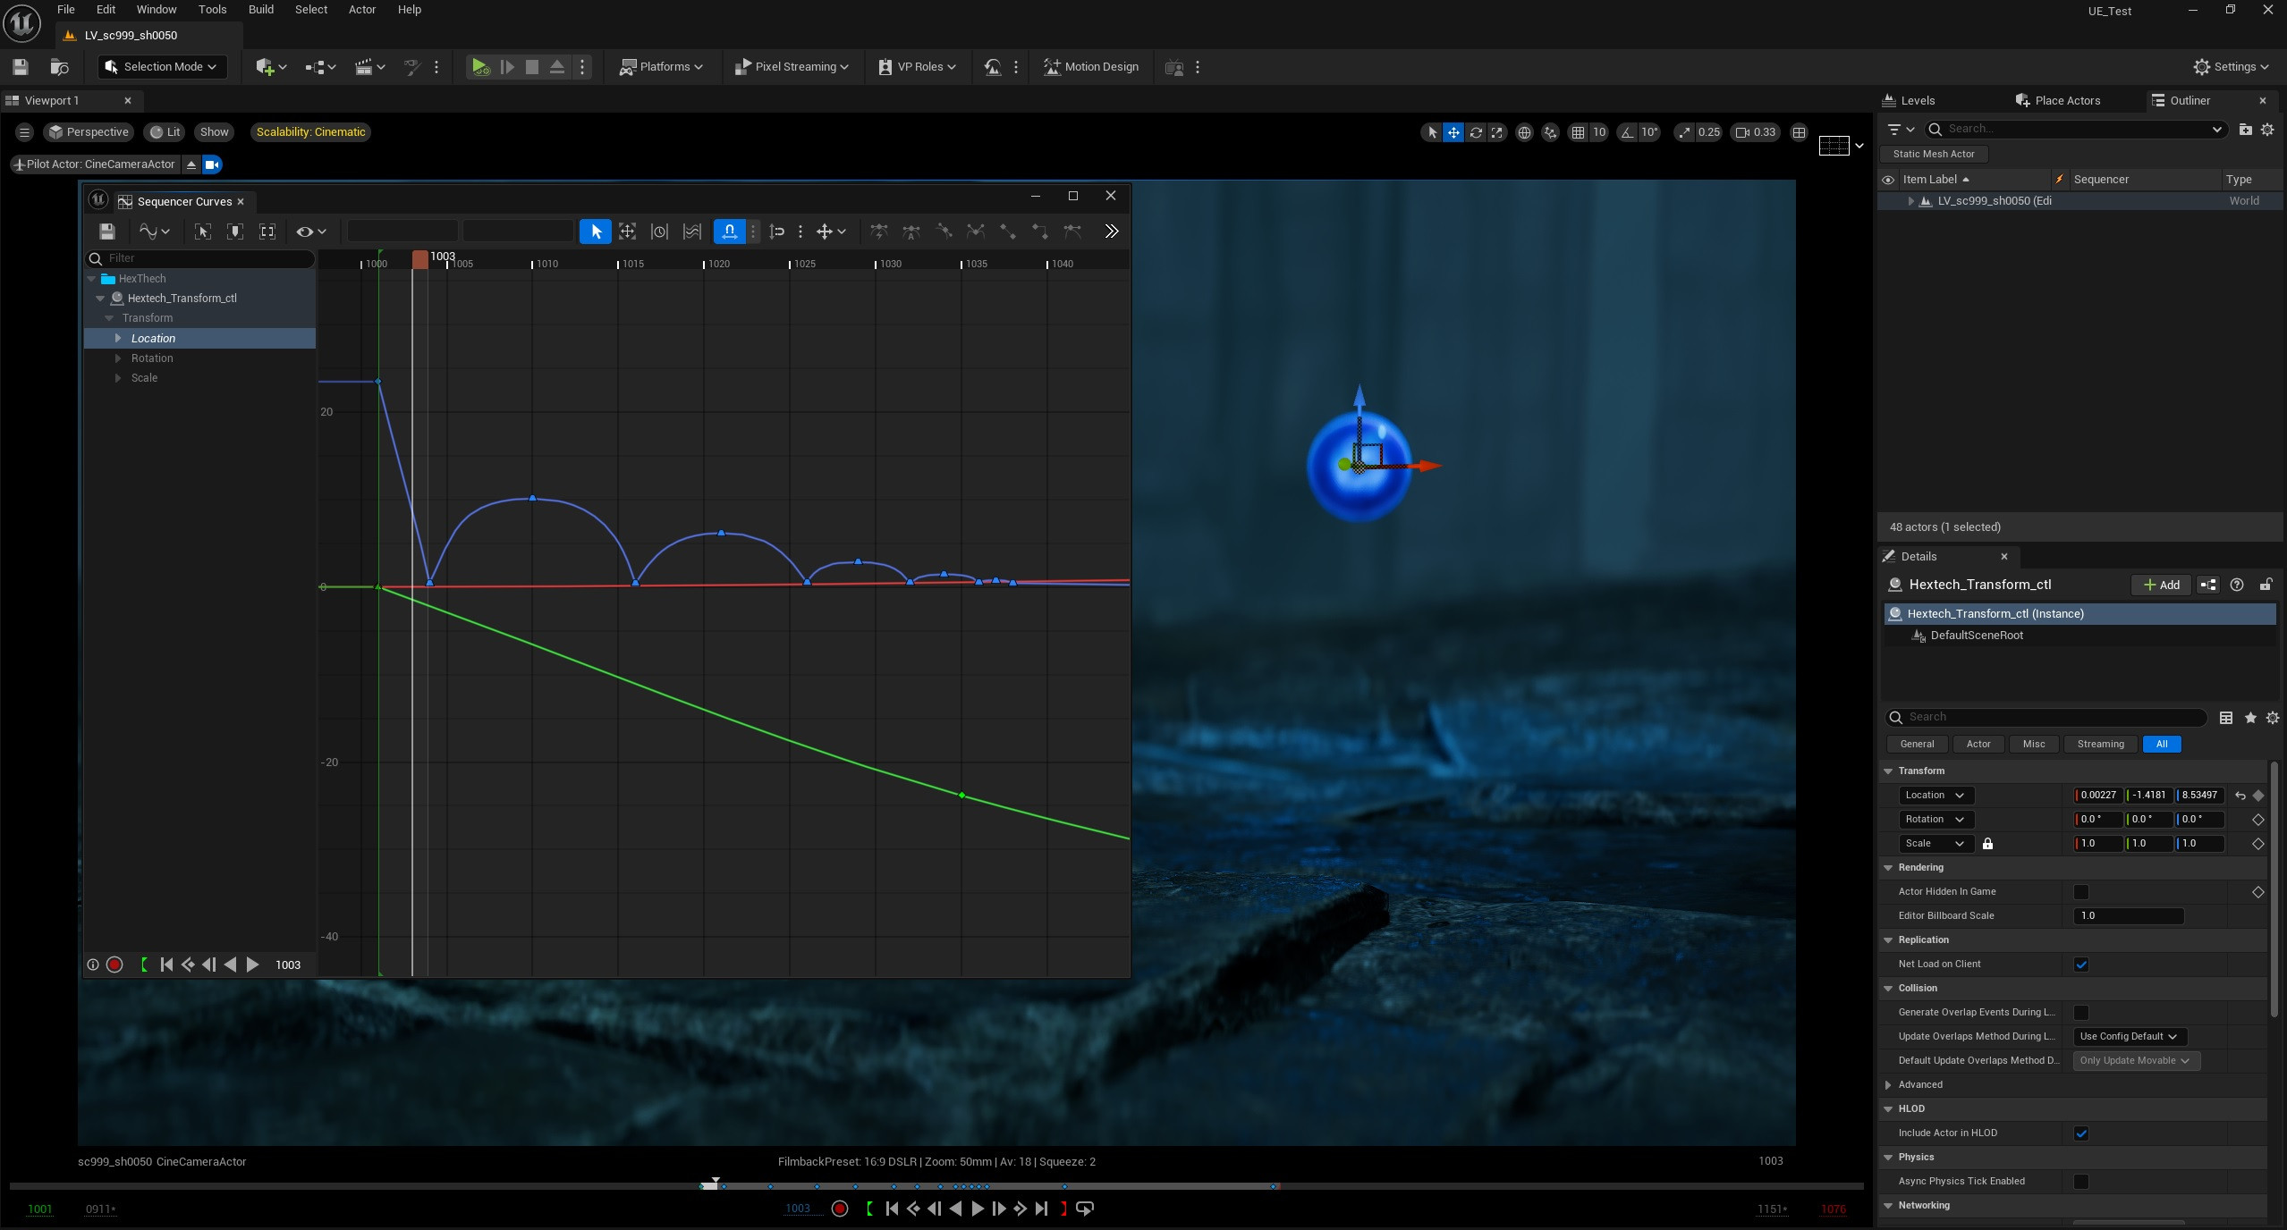Toggle surface snapping icon in viewport
This screenshot has height=1230, width=2287.
tap(1550, 132)
